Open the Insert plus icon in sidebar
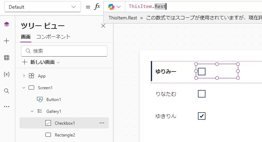Screen dimensions: 262x142 [x=7, y=41]
